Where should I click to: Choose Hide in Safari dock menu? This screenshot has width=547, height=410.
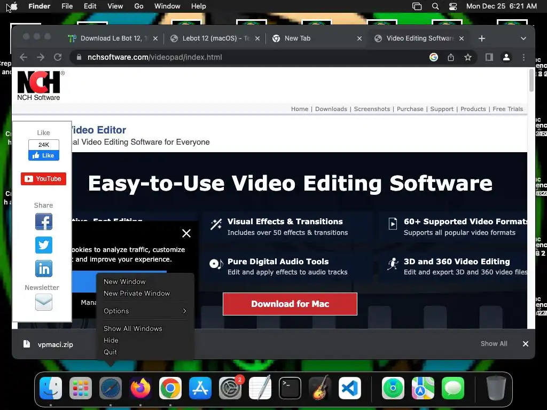111,340
